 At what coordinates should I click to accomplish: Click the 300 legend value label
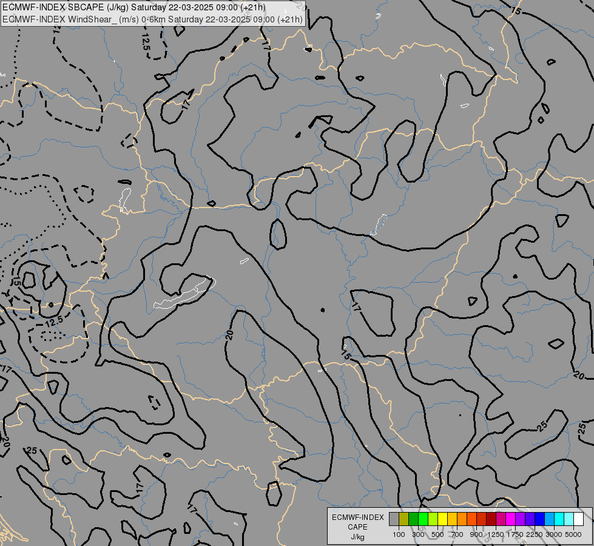point(418,534)
